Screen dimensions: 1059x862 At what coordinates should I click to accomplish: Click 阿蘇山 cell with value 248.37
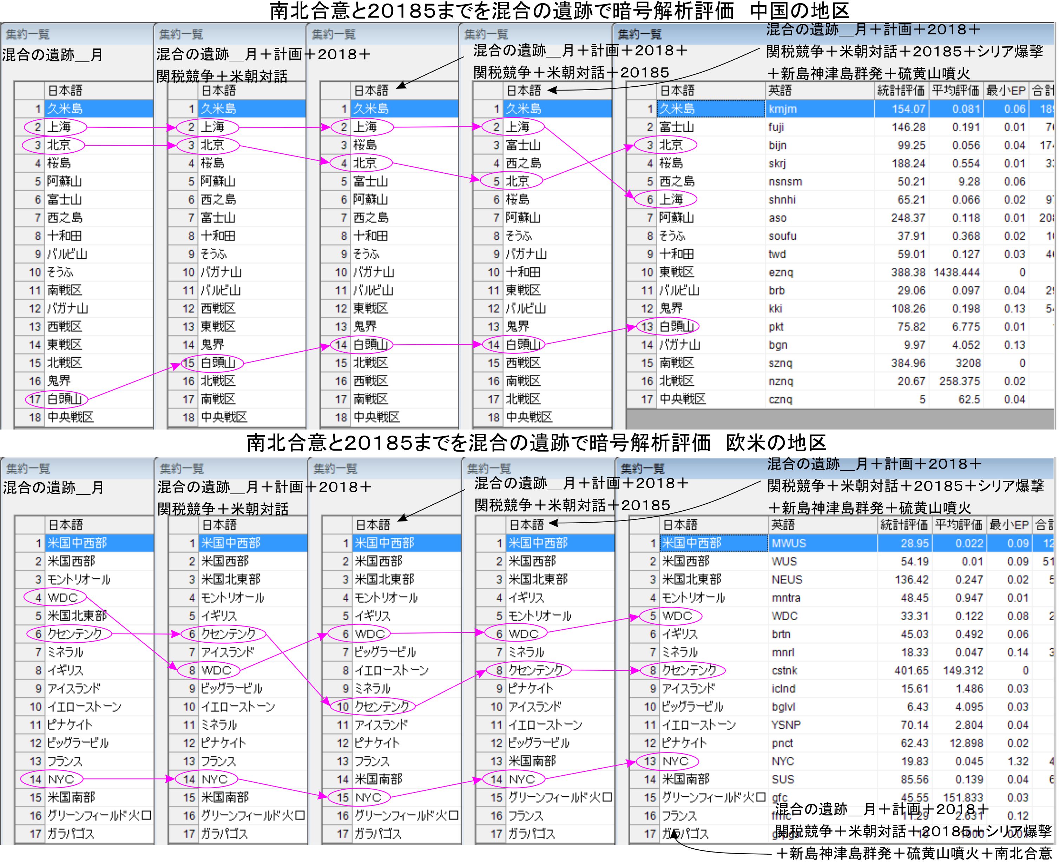click(908, 218)
